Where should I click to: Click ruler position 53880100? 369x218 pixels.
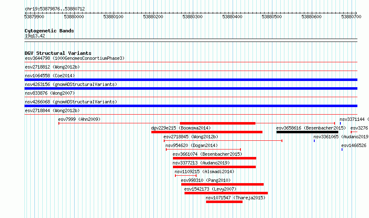(x=114, y=17)
